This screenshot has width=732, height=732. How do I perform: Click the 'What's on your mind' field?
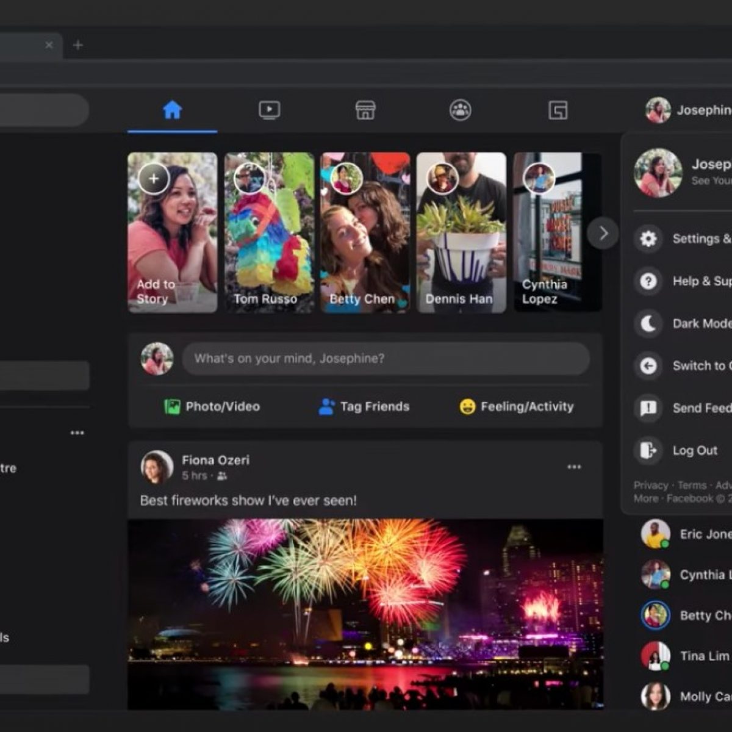[x=386, y=359]
